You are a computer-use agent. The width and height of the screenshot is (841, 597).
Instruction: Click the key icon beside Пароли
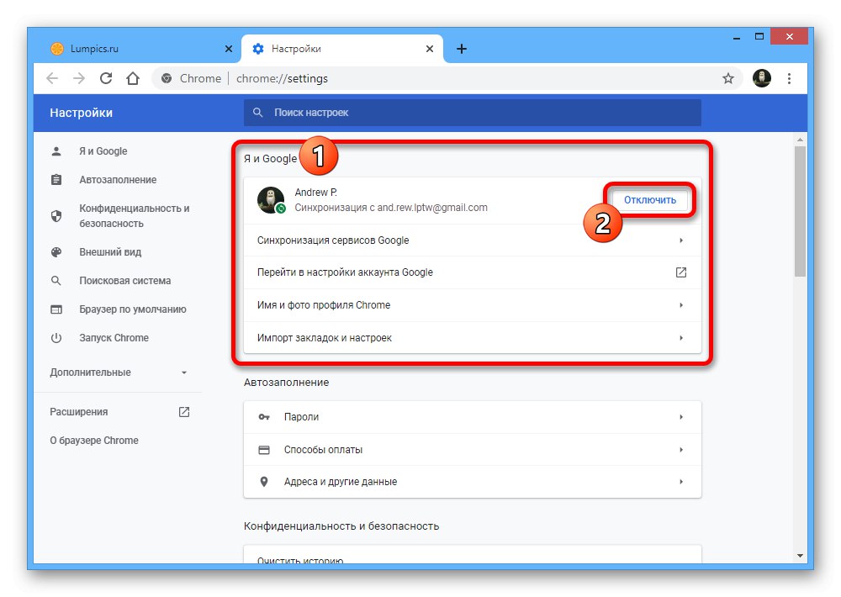point(264,417)
